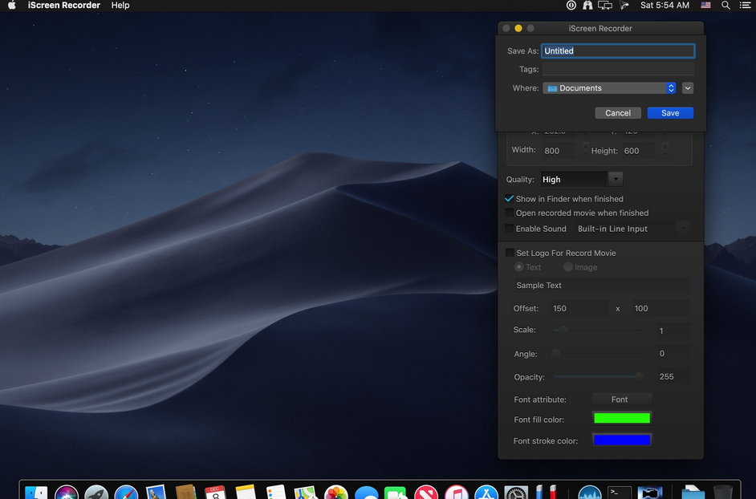This screenshot has height=499, width=756.
Task: Click the Quality field showing High
Action: pos(575,180)
